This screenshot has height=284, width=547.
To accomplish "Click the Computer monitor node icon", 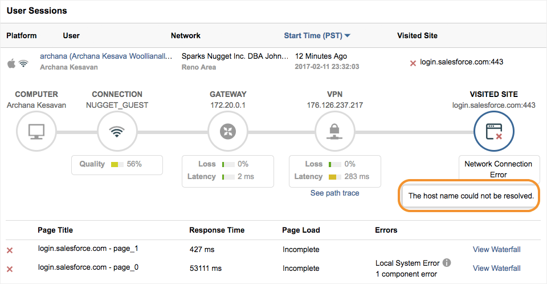I will pyautogui.click(x=36, y=131).
